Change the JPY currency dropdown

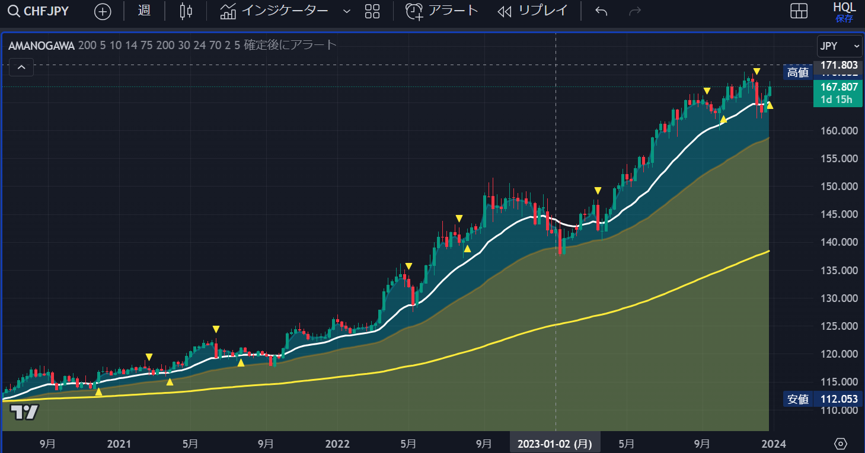839,46
